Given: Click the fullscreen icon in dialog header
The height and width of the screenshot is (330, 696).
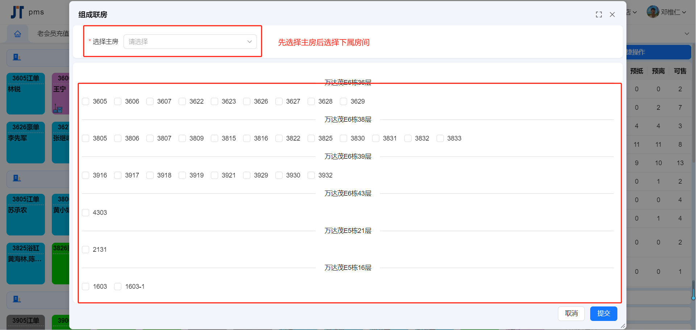Looking at the screenshot, I should (x=599, y=14).
